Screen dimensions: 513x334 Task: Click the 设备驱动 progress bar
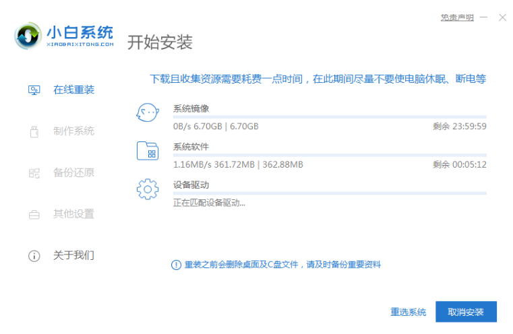pos(330,193)
